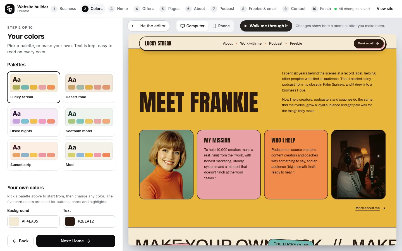
Task: Click the Back button
Action: [x=20, y=241]
